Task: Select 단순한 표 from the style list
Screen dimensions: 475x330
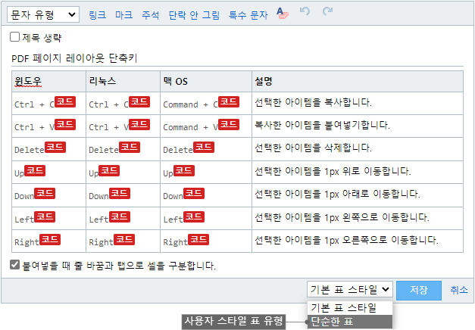Action: click(349, 322)
